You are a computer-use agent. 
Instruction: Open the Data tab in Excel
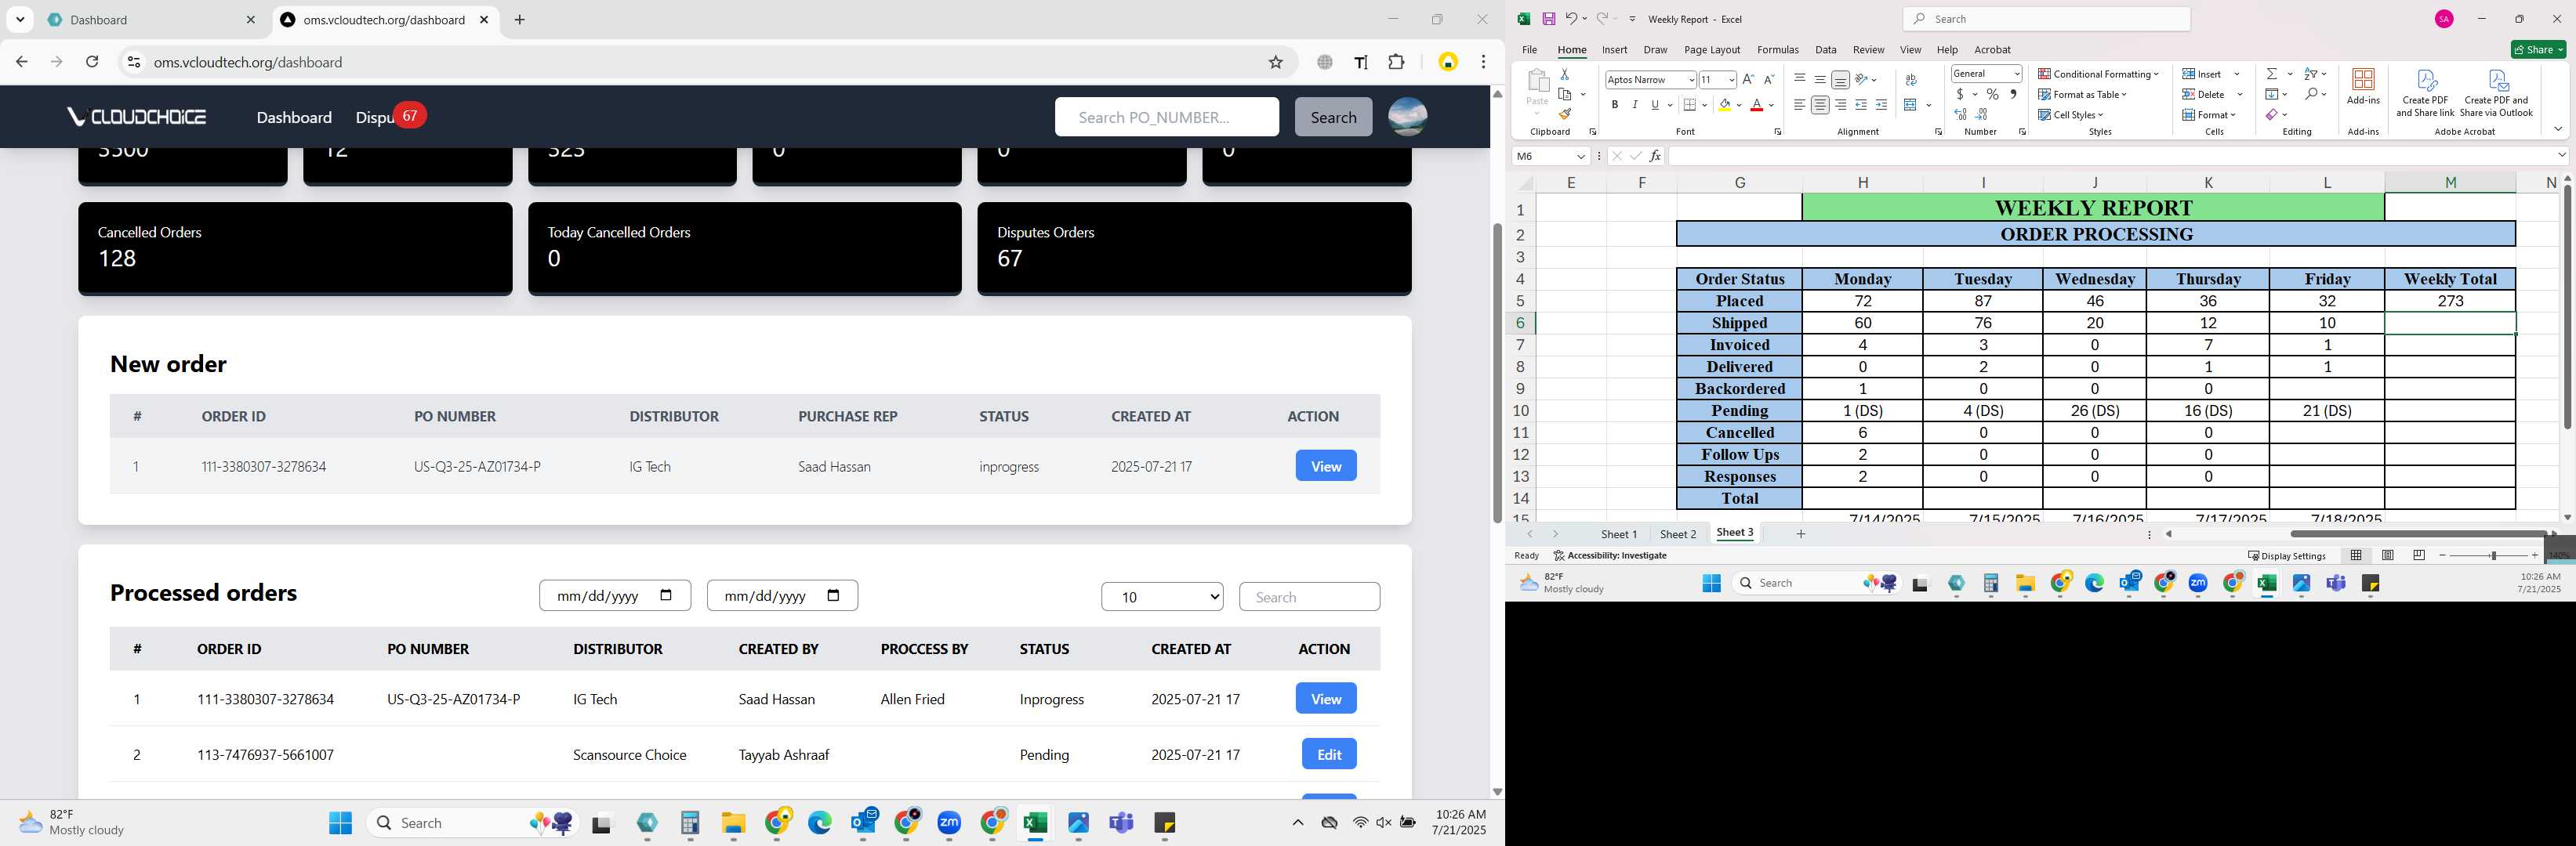pos(1826,50)
